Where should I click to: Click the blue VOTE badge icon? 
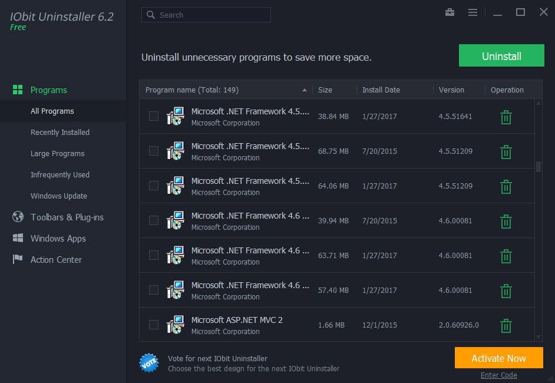[x=148, y=363]
